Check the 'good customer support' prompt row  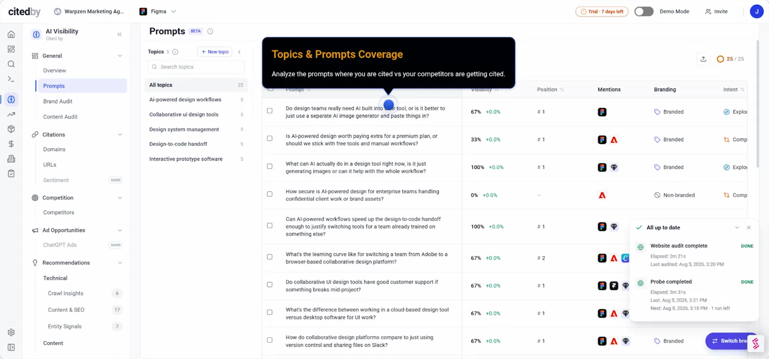[270, 285]
